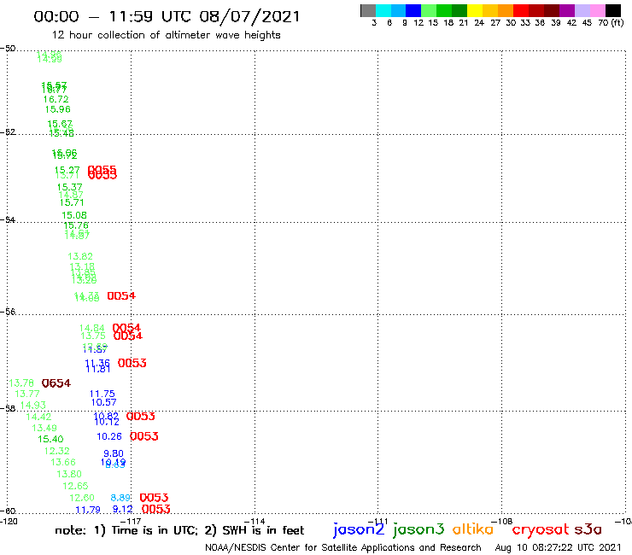Viewport: 632px width, 555px height.
Task: Click the 'cryosat' satellite legend label
Action: coord(541,529)
